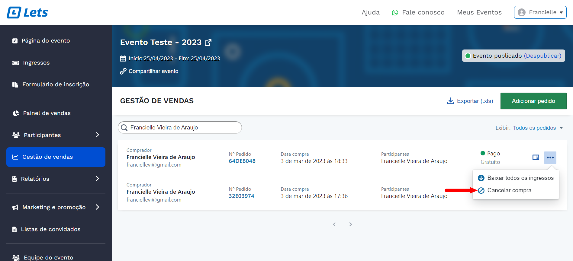Screen dimensions: 573x261
Task: Go to the previous page arrow
Action: pos(334,224)
